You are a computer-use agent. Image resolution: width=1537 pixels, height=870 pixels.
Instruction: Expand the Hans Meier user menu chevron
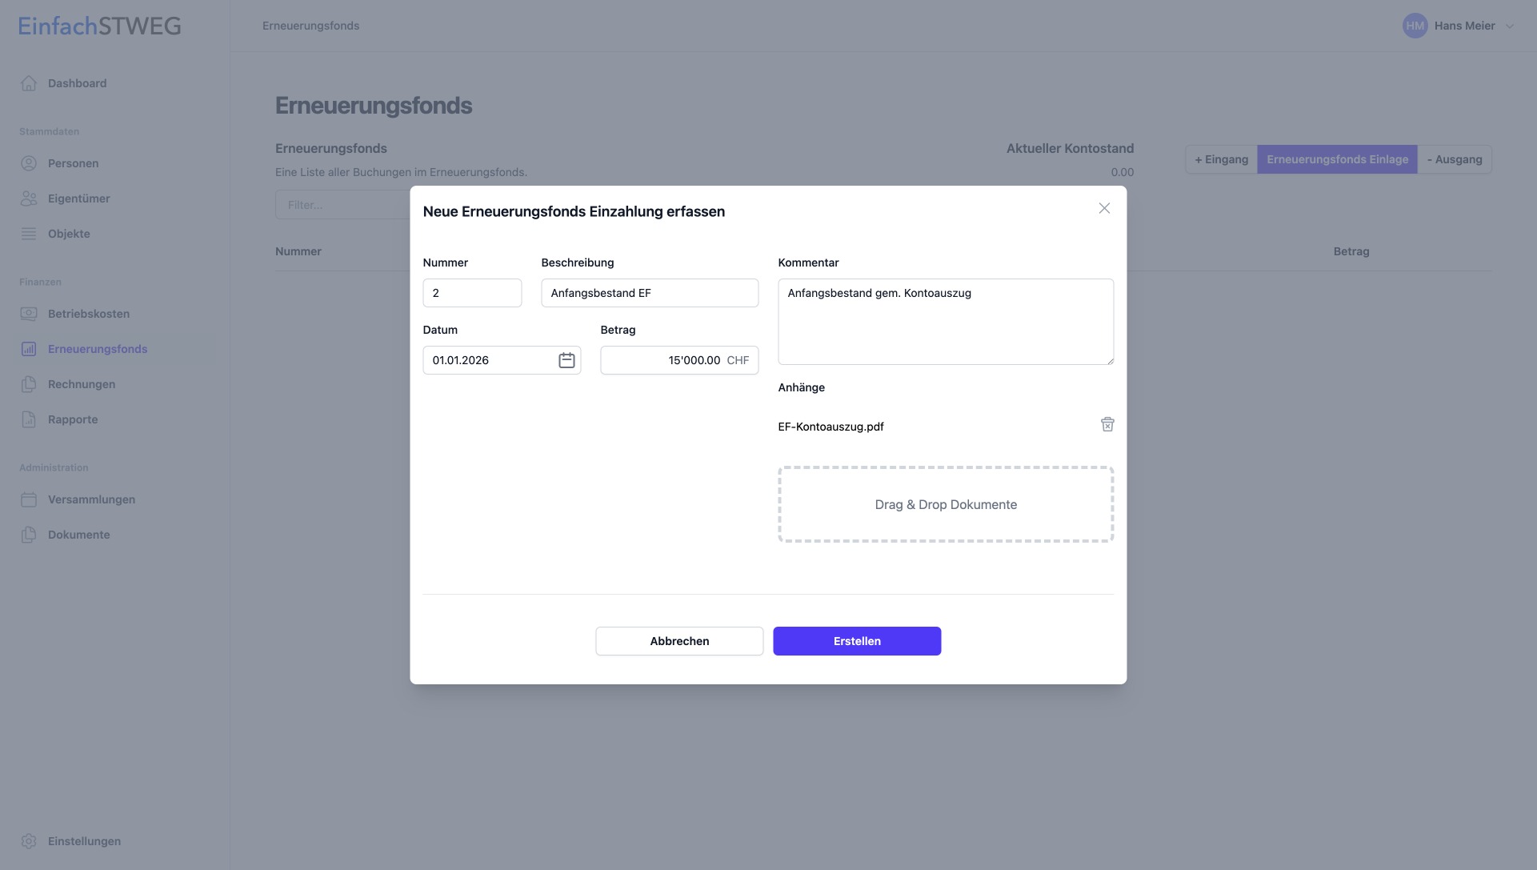(x=1510, y=26)
